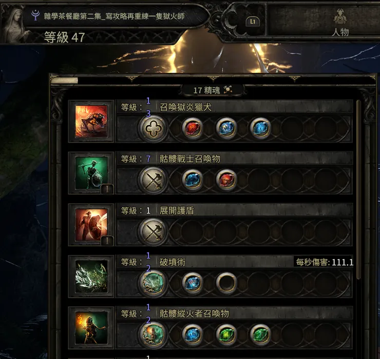
Task: Click first green support gem in the arsonist row
Action: point(226,335)
